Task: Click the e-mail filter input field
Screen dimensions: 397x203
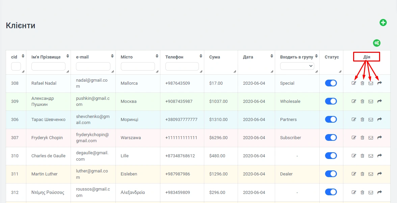Action: tap(93, 67)
